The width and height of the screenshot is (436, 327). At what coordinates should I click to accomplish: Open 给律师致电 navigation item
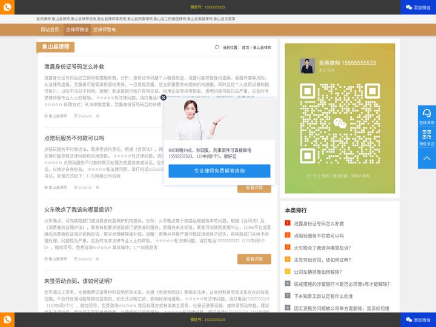pyautogui.click(x=105, y=30)
